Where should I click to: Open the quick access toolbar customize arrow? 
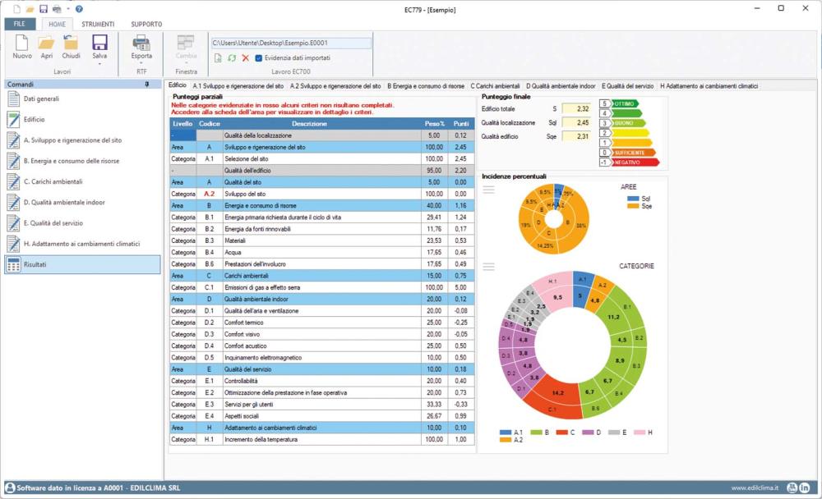tap(68, 9)
